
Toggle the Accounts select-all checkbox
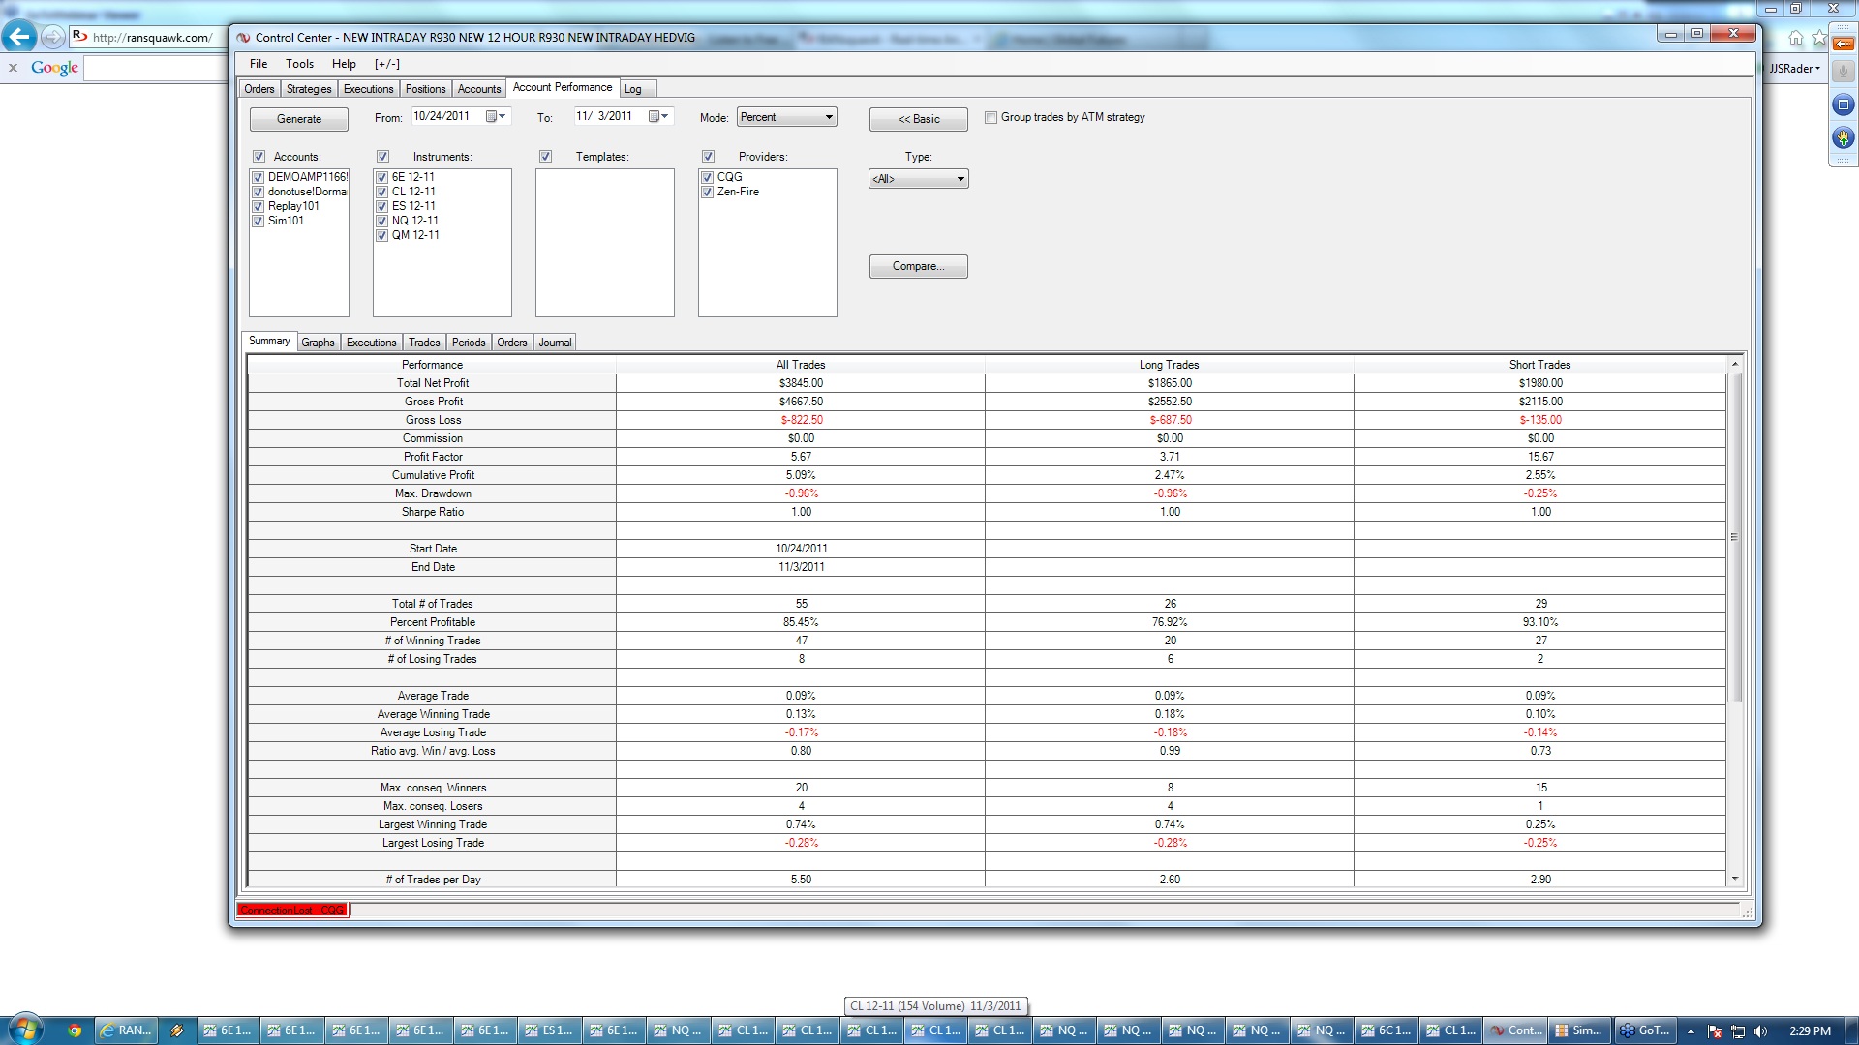pyautogui.click(x=259, y=157)
